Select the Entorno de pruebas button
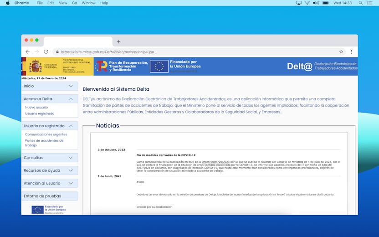 [x=50, y=196]
